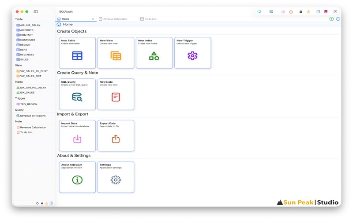Image resolution: width=353 pixels, height=220 pixels.
Task: Click the Query section header in sidebar
Action: click(x=19, y=110)
